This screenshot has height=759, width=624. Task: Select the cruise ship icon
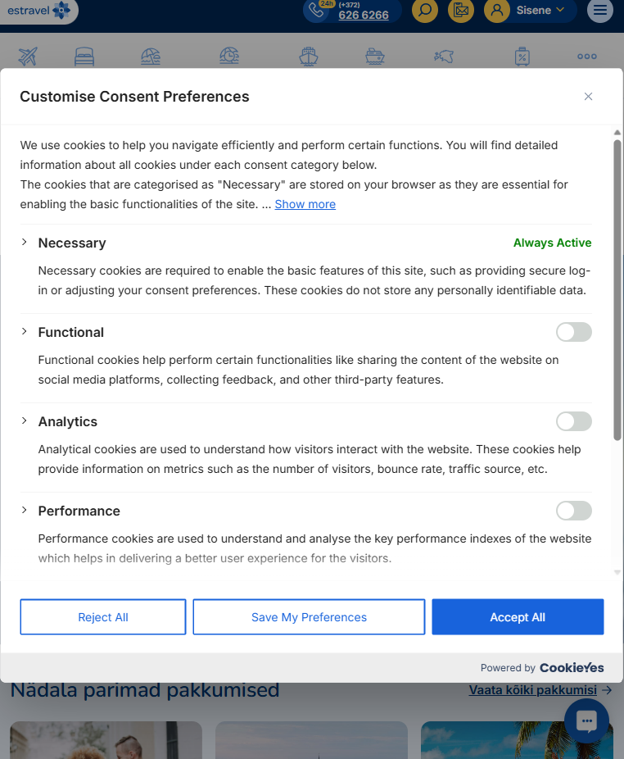[x=309, y=57]
